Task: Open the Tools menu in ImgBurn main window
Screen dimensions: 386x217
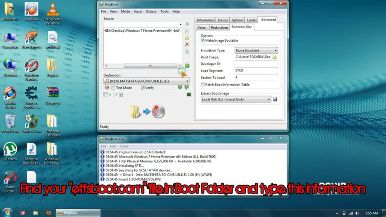Action: [164, 11]
